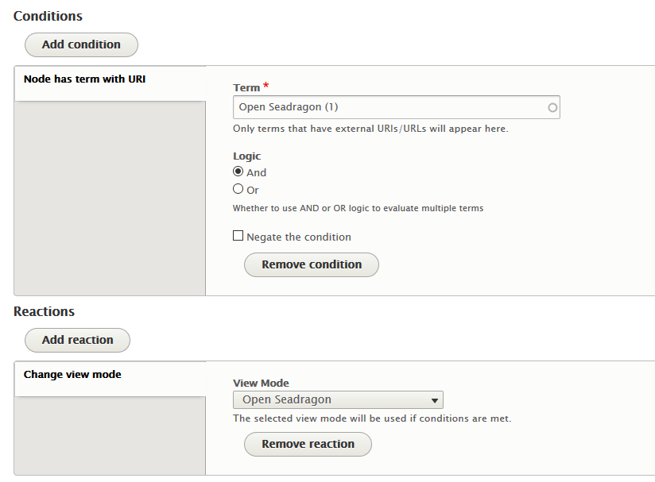Click Remove condition to delete the condition
This screenshot has width=655, height=482.
click(x=311, y=264)
